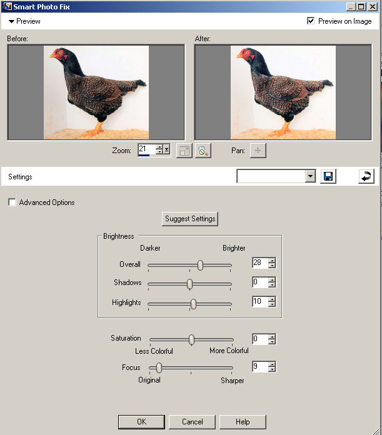This screenshot has width=382, height=435.
Task: Click the Shadows value field
Action: point(260,282)
